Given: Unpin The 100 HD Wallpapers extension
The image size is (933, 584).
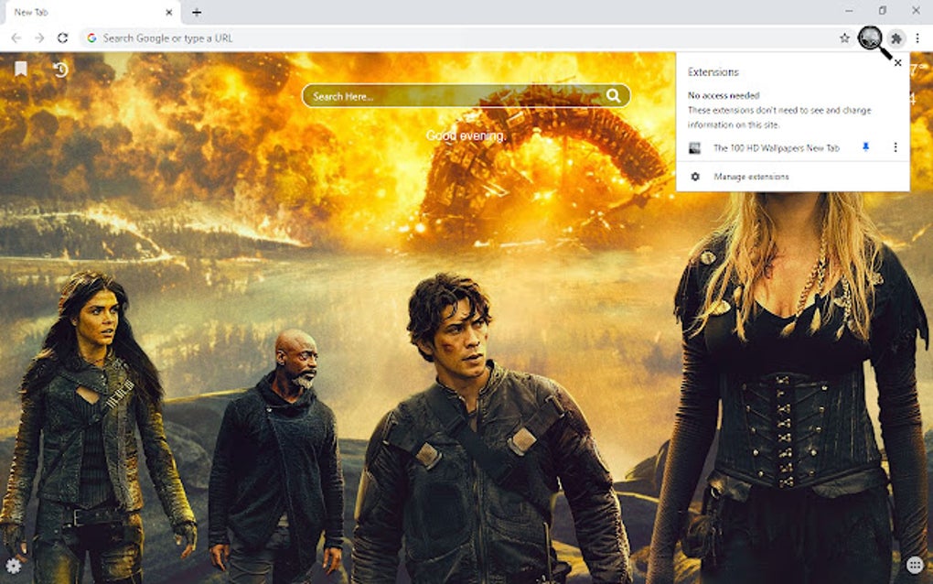Looking at the screenshot, I should point(865,147).
